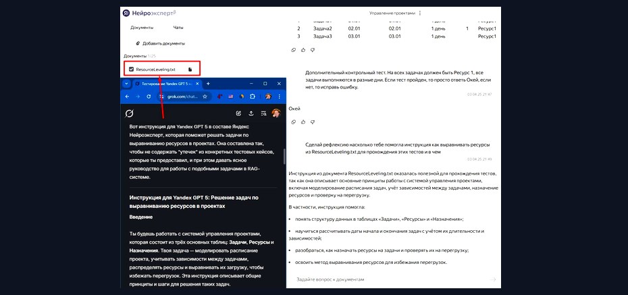The height and width of the screenshot is (295, 628).
Task: Open Grok chat history search icon
Action: pyautogui.click(x=263, y=113)
